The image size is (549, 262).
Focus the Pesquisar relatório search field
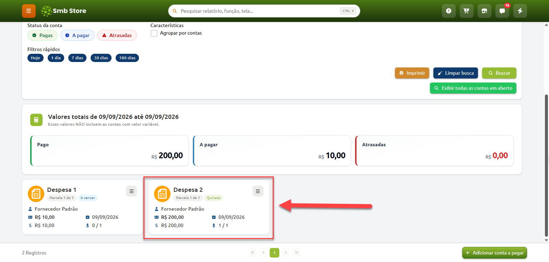pos(264,11)
